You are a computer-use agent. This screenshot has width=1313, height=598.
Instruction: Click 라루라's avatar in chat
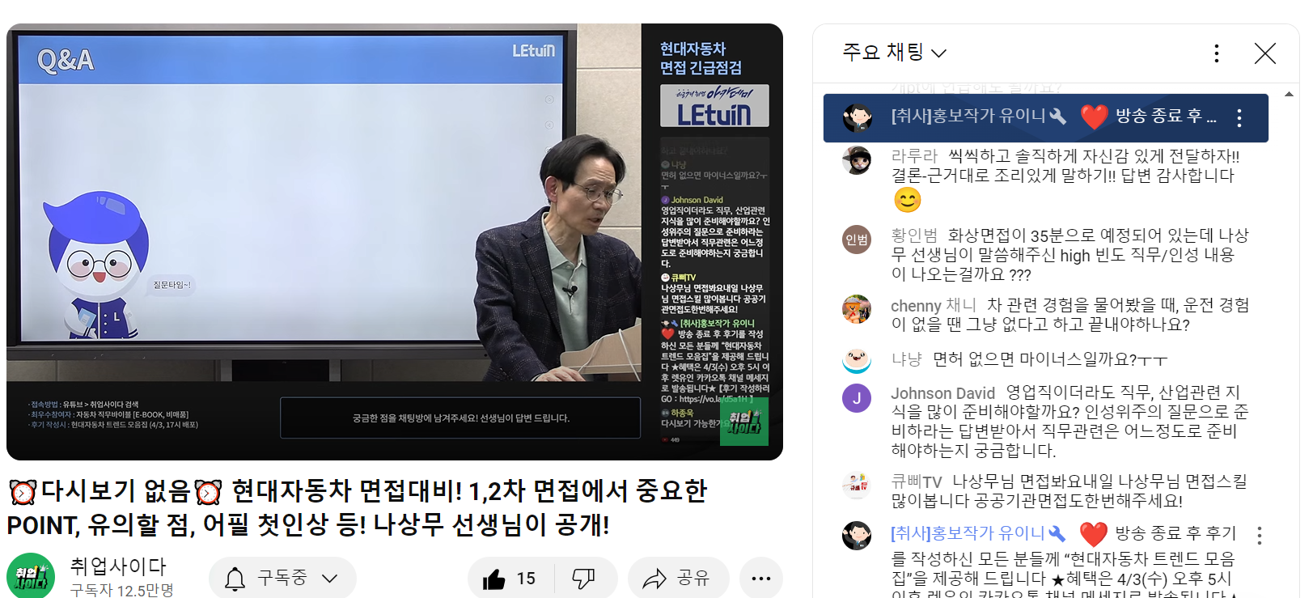point(857,160)
